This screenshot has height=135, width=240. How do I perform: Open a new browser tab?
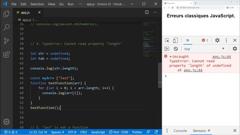point(195,3)
